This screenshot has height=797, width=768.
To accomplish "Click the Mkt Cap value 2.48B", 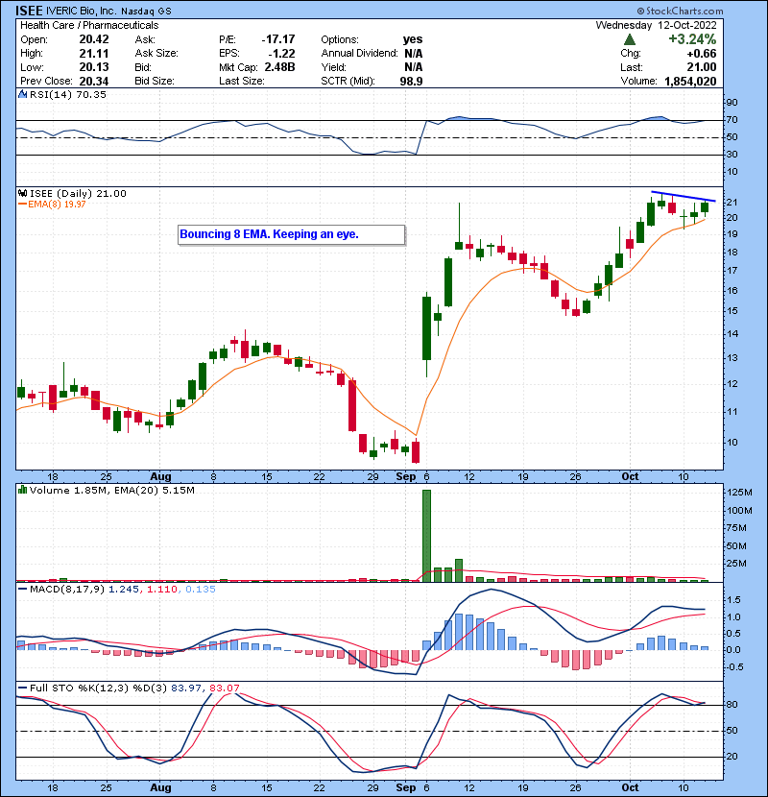I will coord(279,67).
